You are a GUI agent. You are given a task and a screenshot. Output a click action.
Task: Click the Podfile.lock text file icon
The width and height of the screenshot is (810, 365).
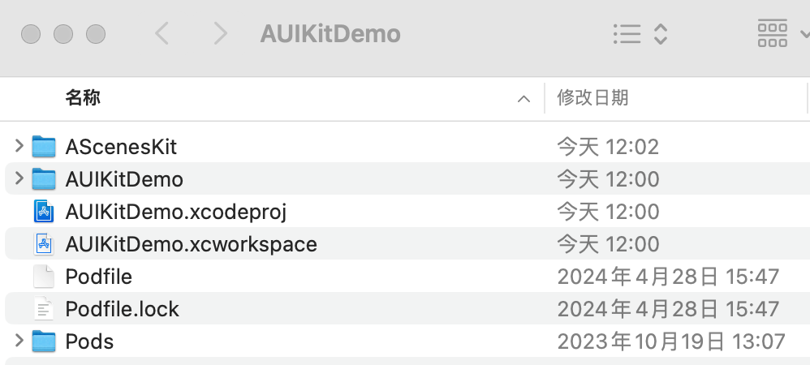tap(43, 309)
